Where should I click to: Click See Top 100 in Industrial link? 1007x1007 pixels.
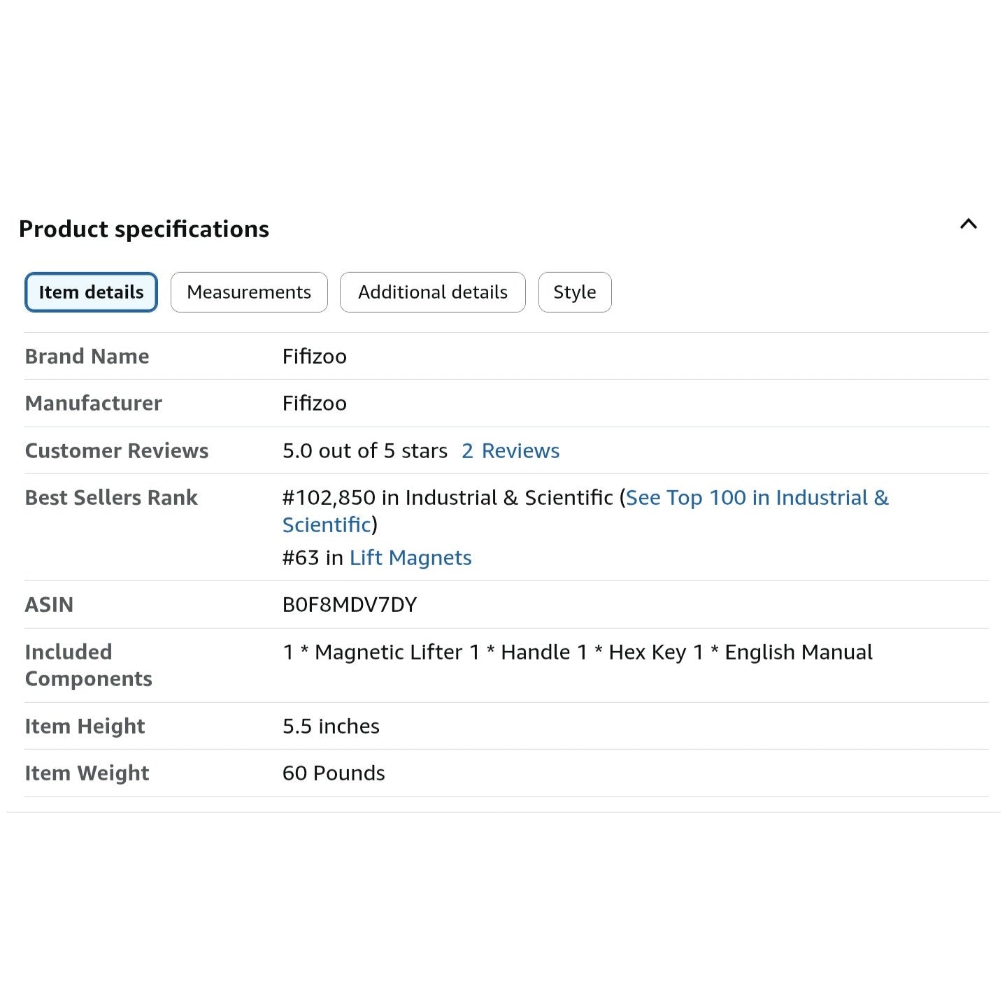[x=756, y=498]
